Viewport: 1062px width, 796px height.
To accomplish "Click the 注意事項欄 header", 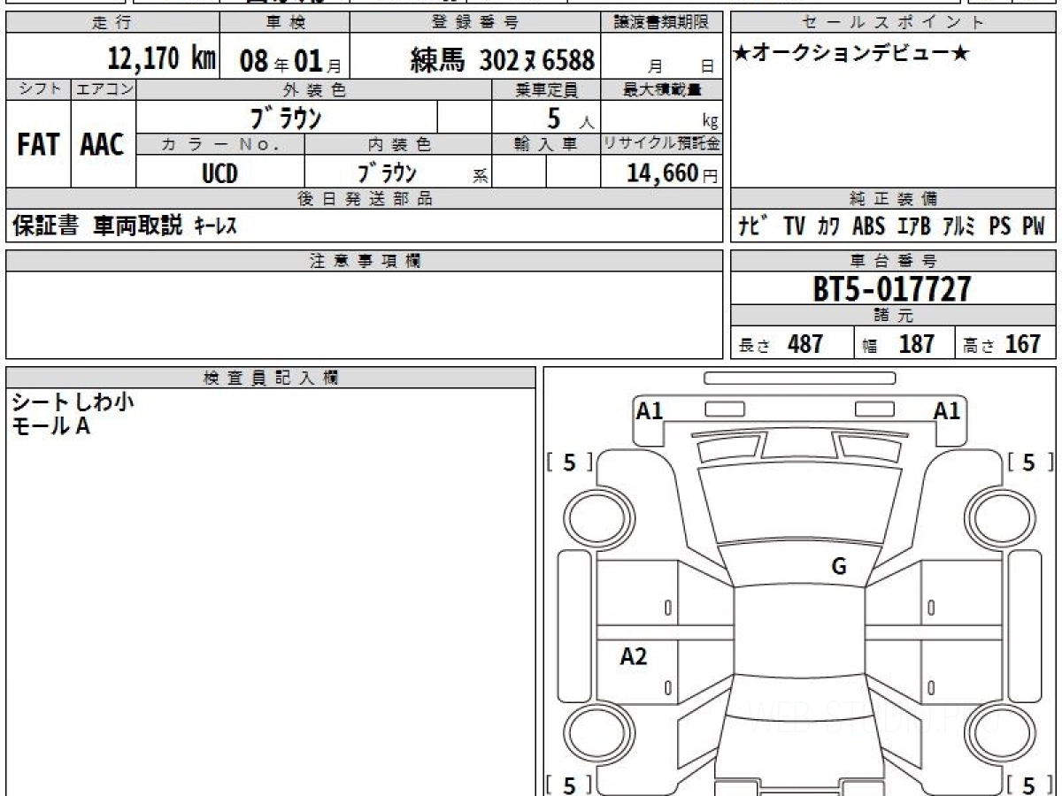I will 365,261.
